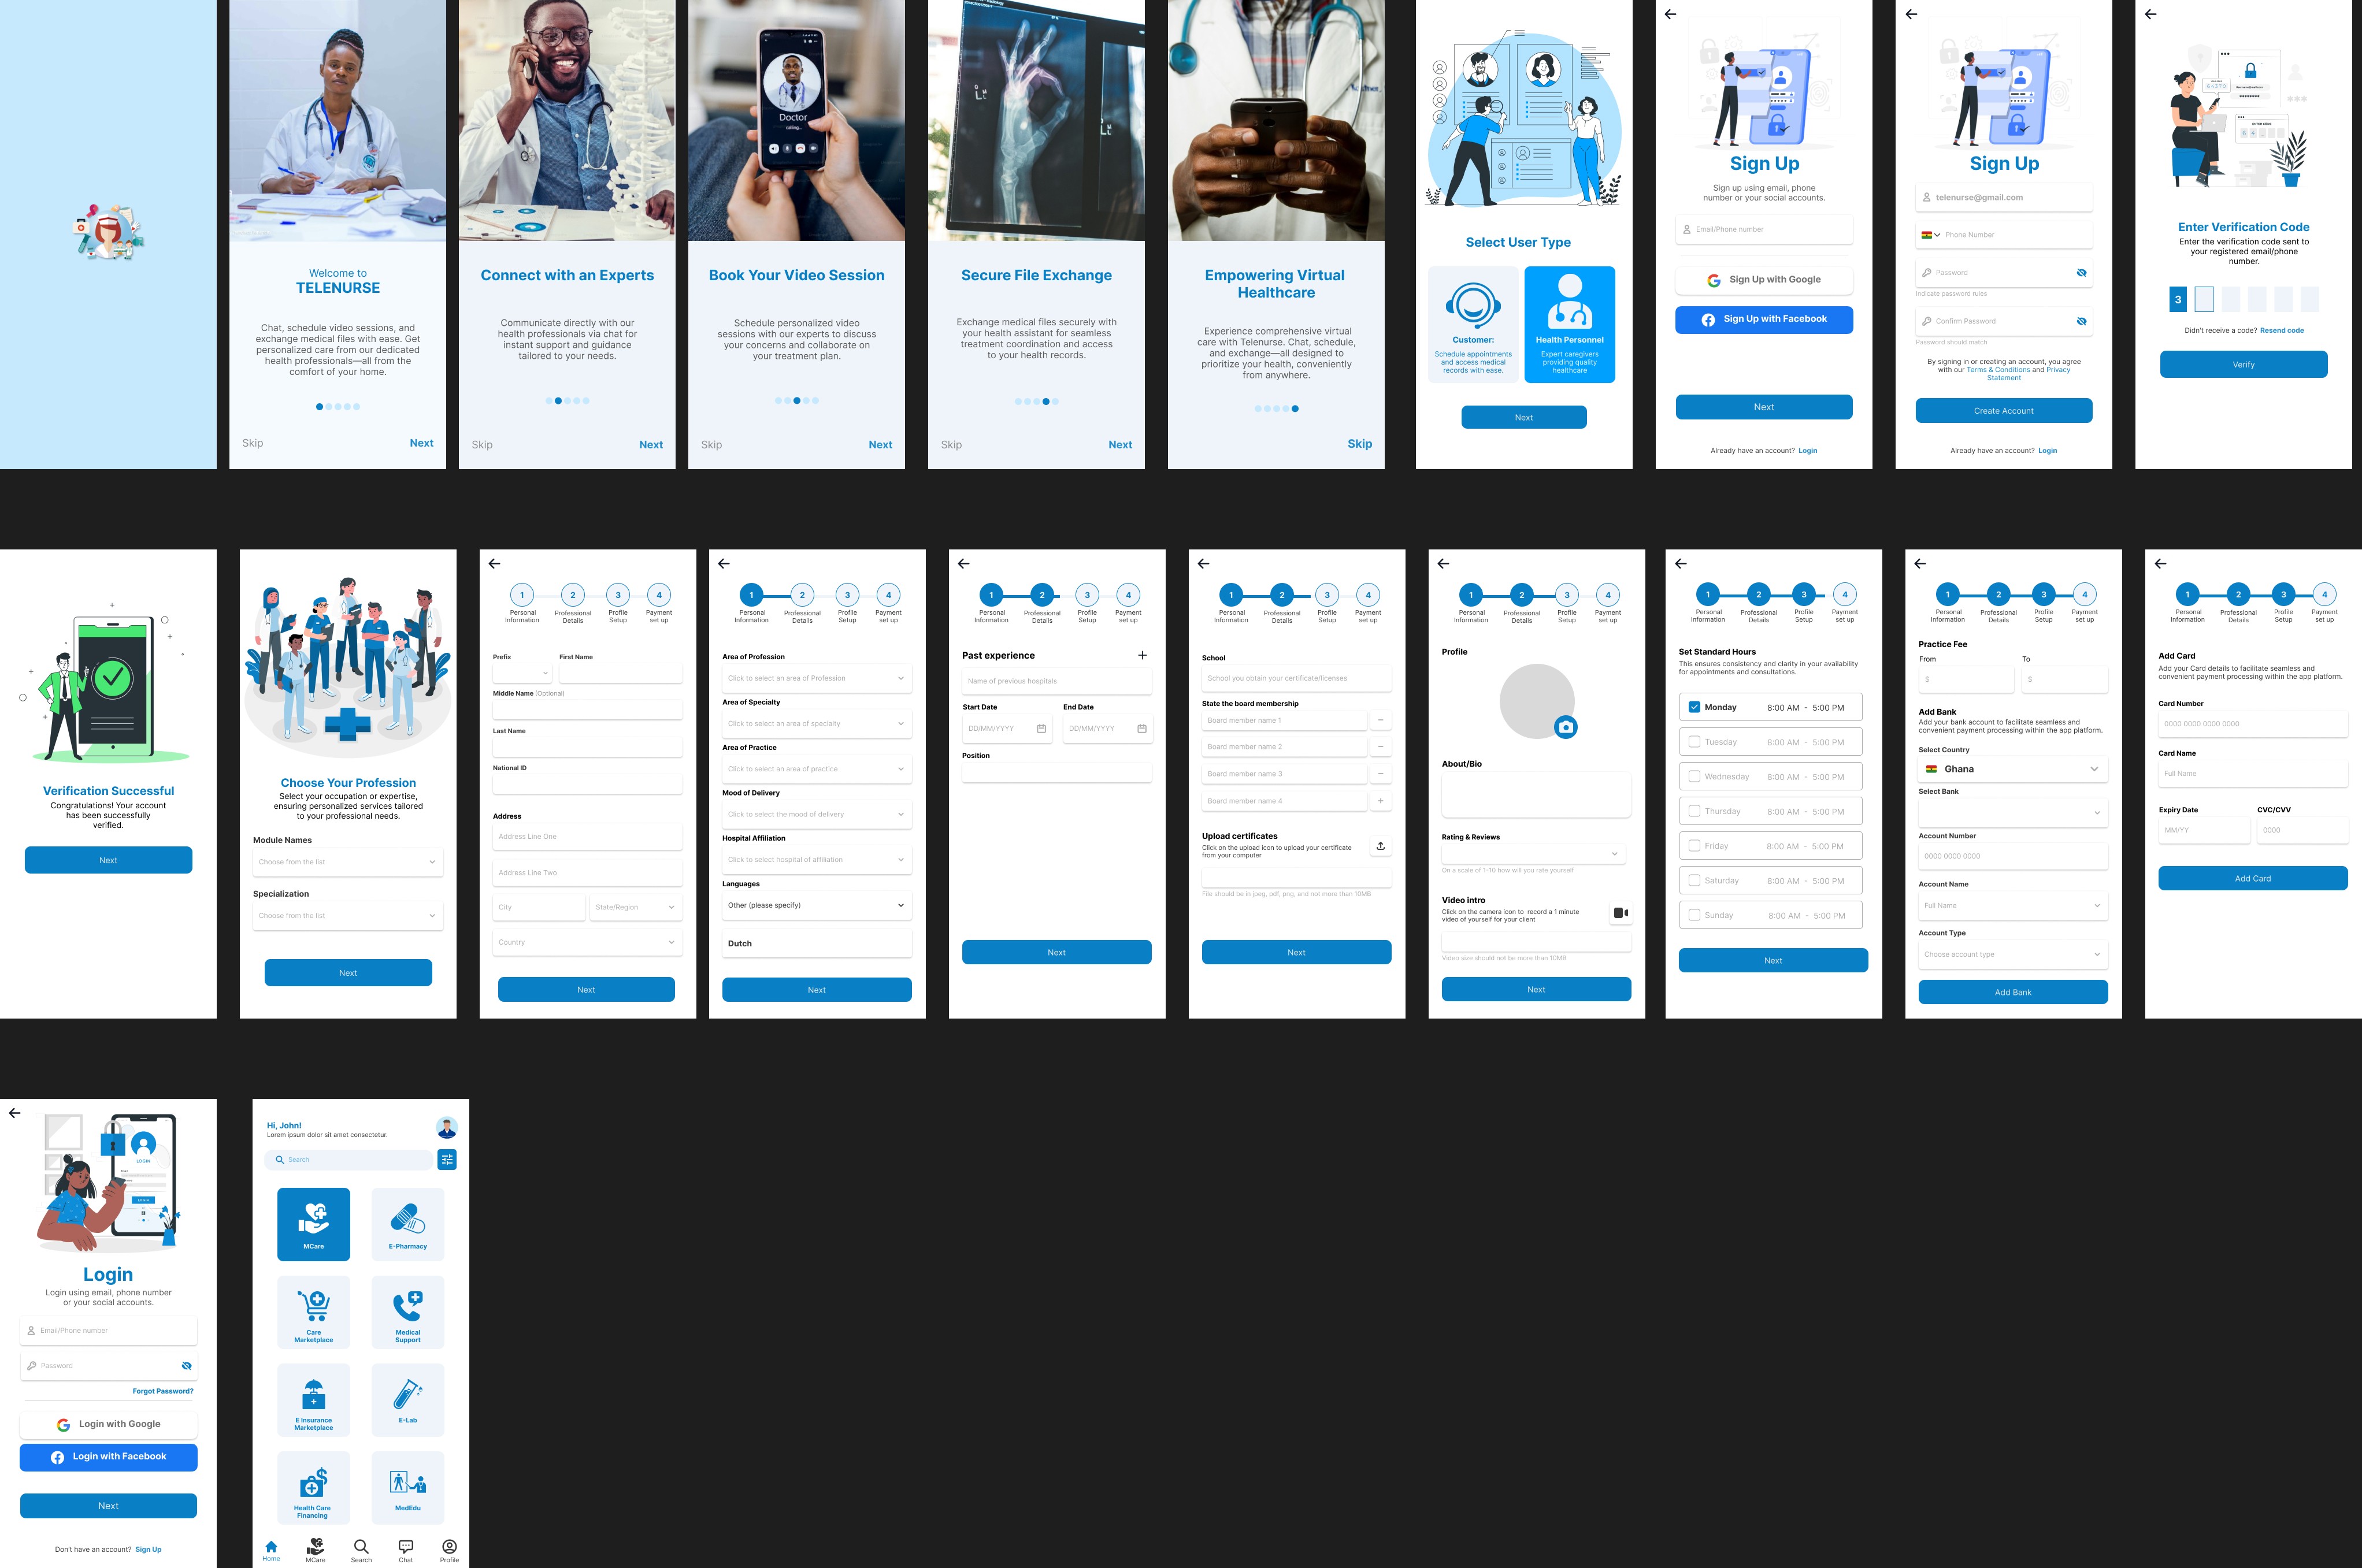Select the Profile tab in bottom navigation
Screen dimensions: 2362x1568
click(449, 1547)
